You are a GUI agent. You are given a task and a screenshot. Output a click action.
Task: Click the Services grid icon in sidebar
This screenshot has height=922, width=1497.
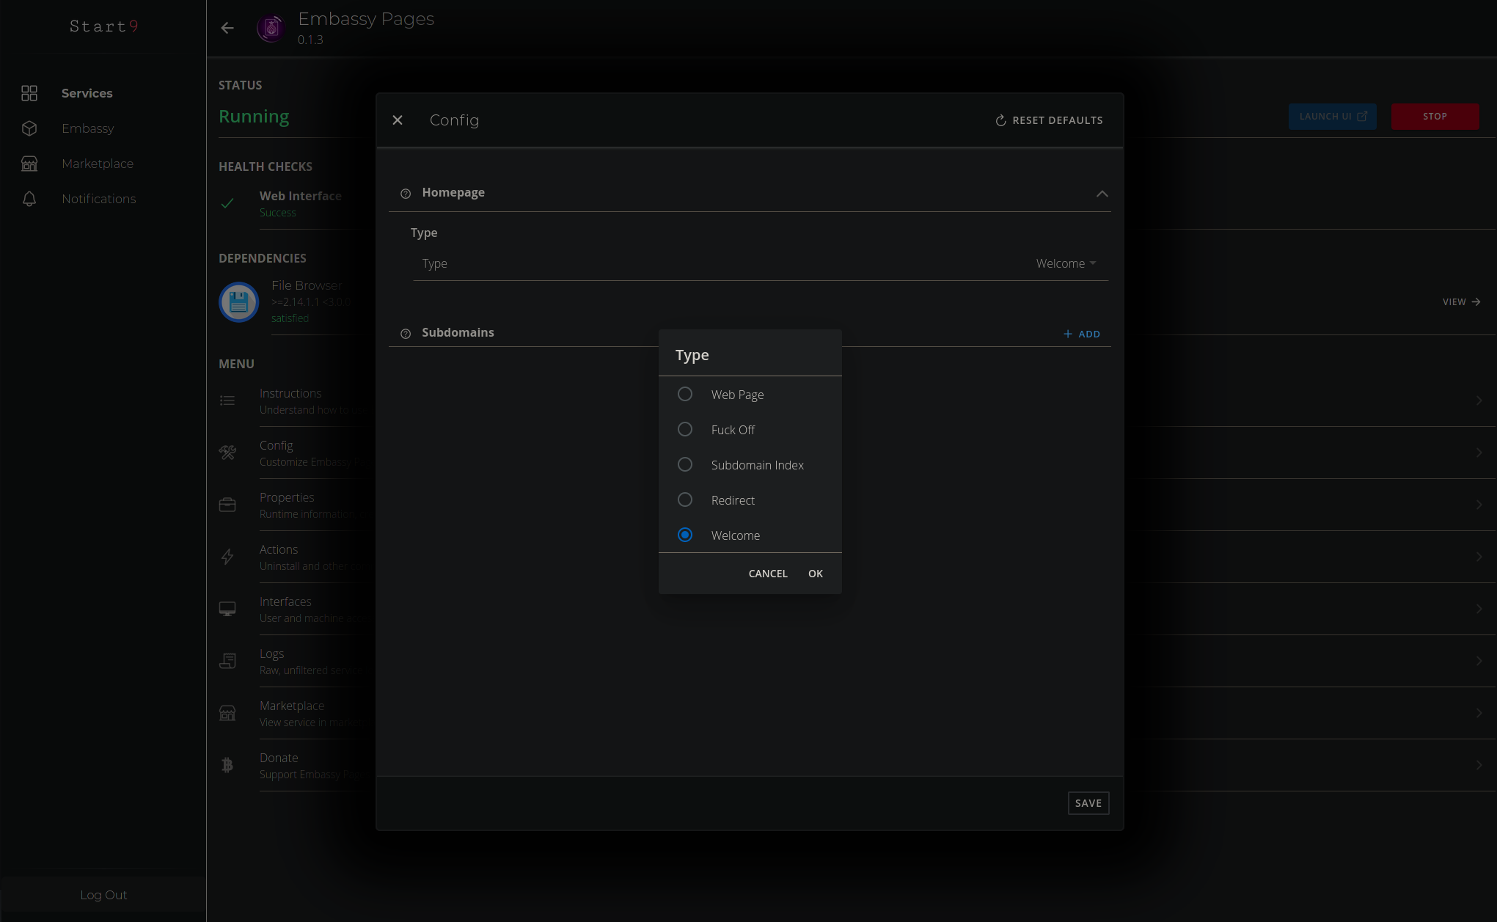29,93
